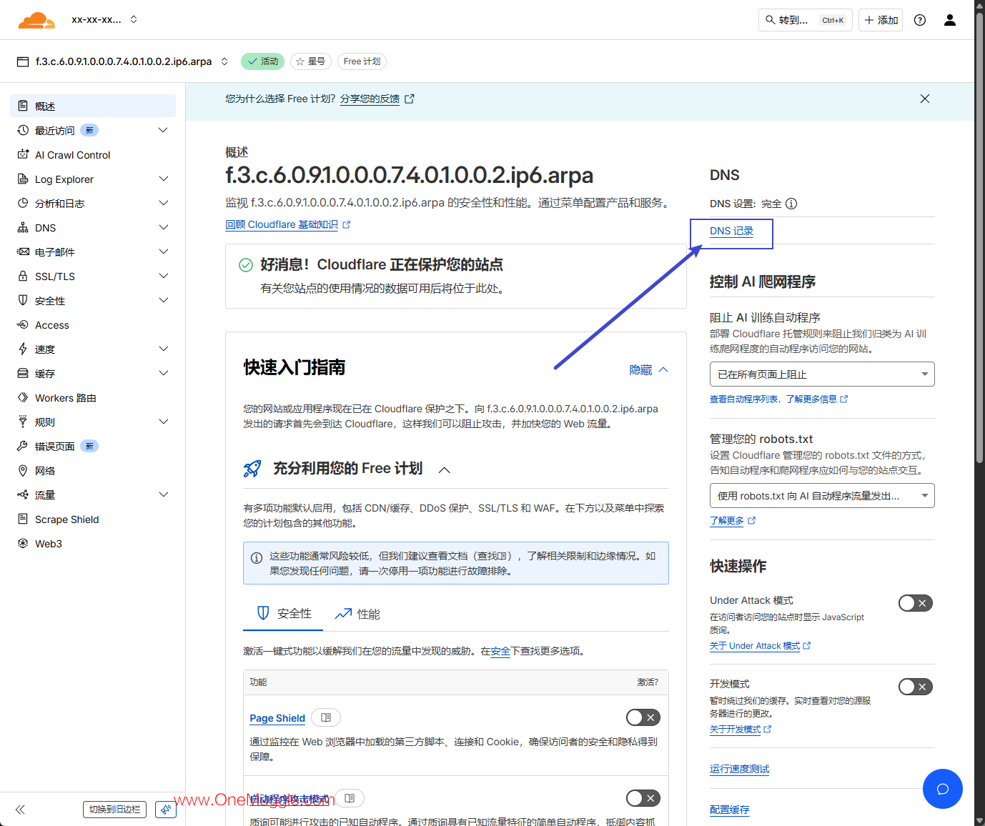985x826 pixels.
Task: Turn on the 开发模式 toggle
Action: (x=916, y=687)
